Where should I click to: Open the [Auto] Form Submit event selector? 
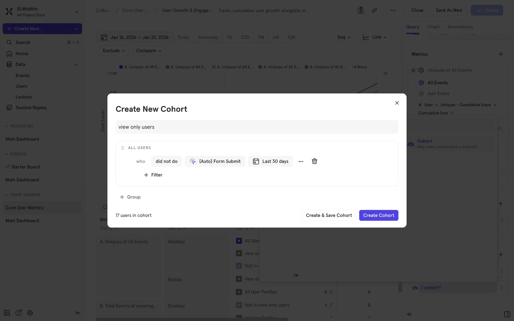pos(215,161)
